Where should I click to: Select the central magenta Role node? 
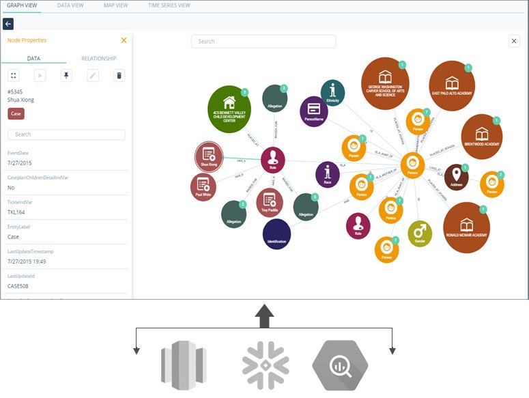pyautogui.click(x=273, y=160)
